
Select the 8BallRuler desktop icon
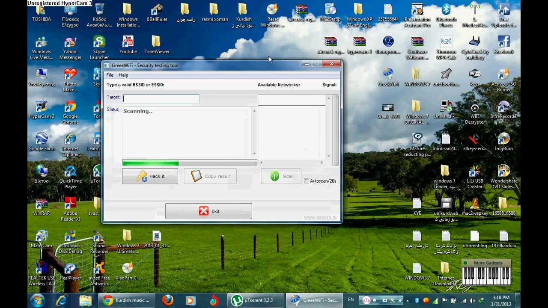(x=157, y=13)
